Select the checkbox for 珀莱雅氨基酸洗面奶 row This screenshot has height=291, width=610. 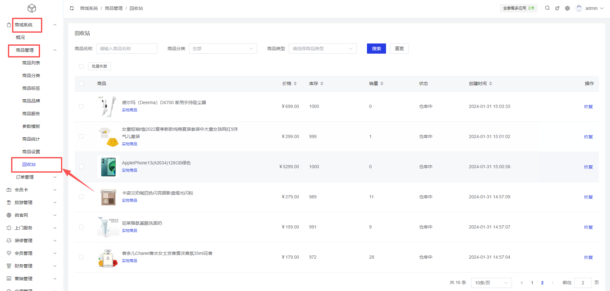pos(81,227)
